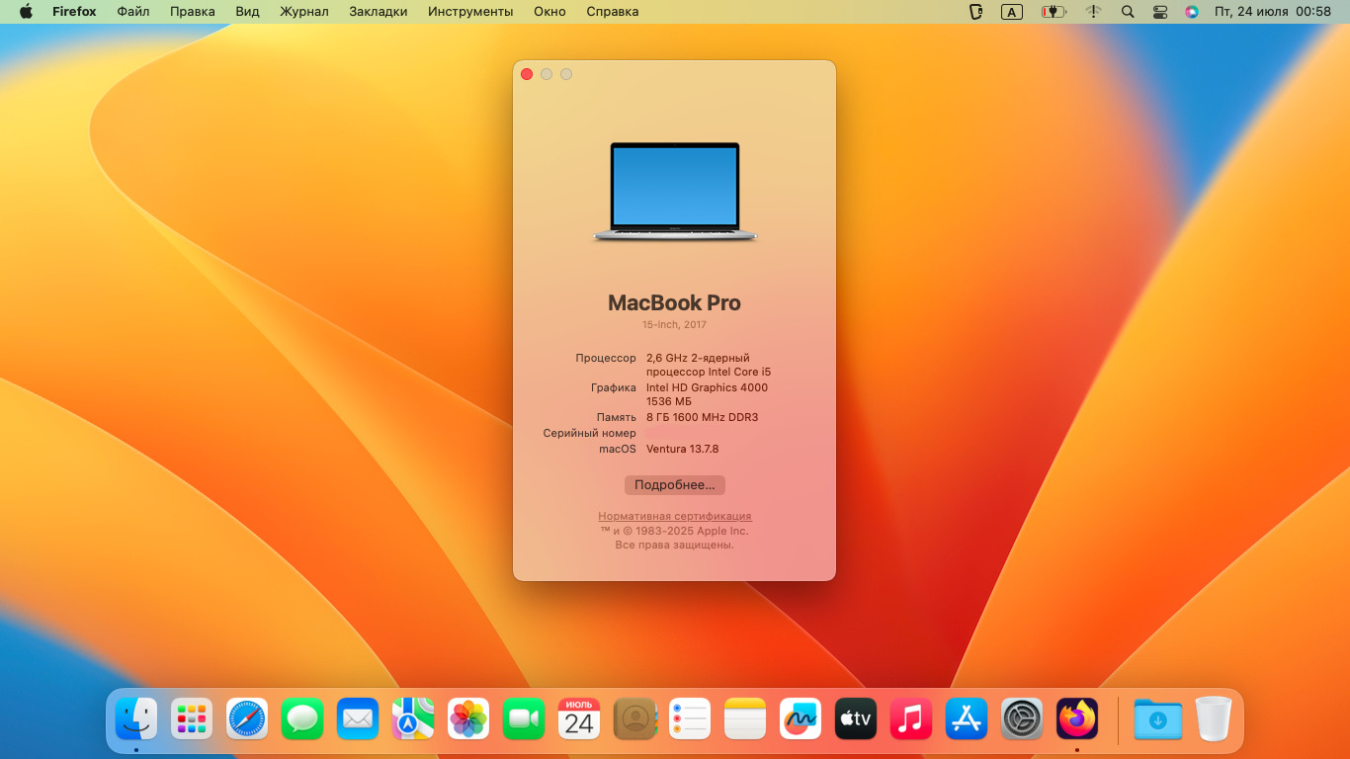
Task: Click the Графика label
Action: tap(614, 387)
